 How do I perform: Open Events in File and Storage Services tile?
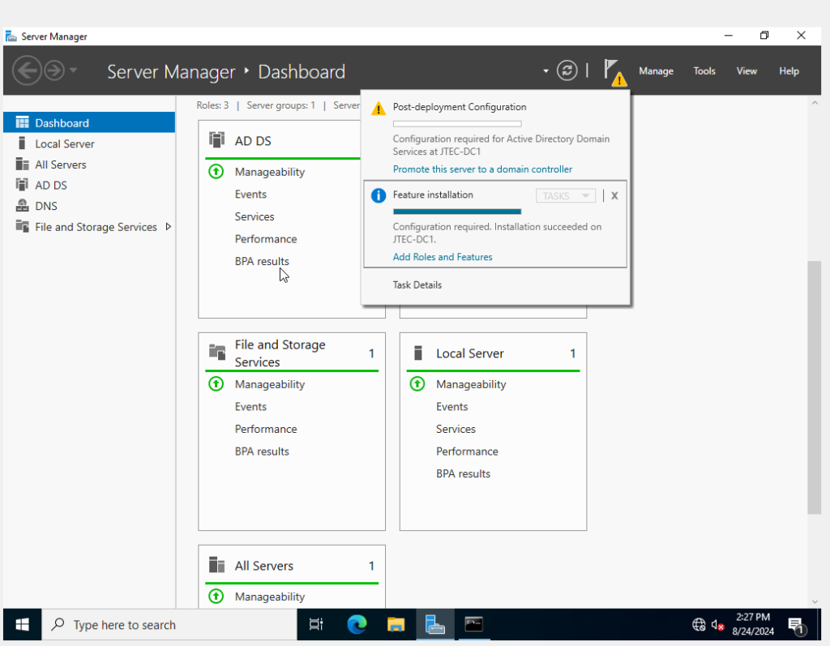click(x=250, y=407)
